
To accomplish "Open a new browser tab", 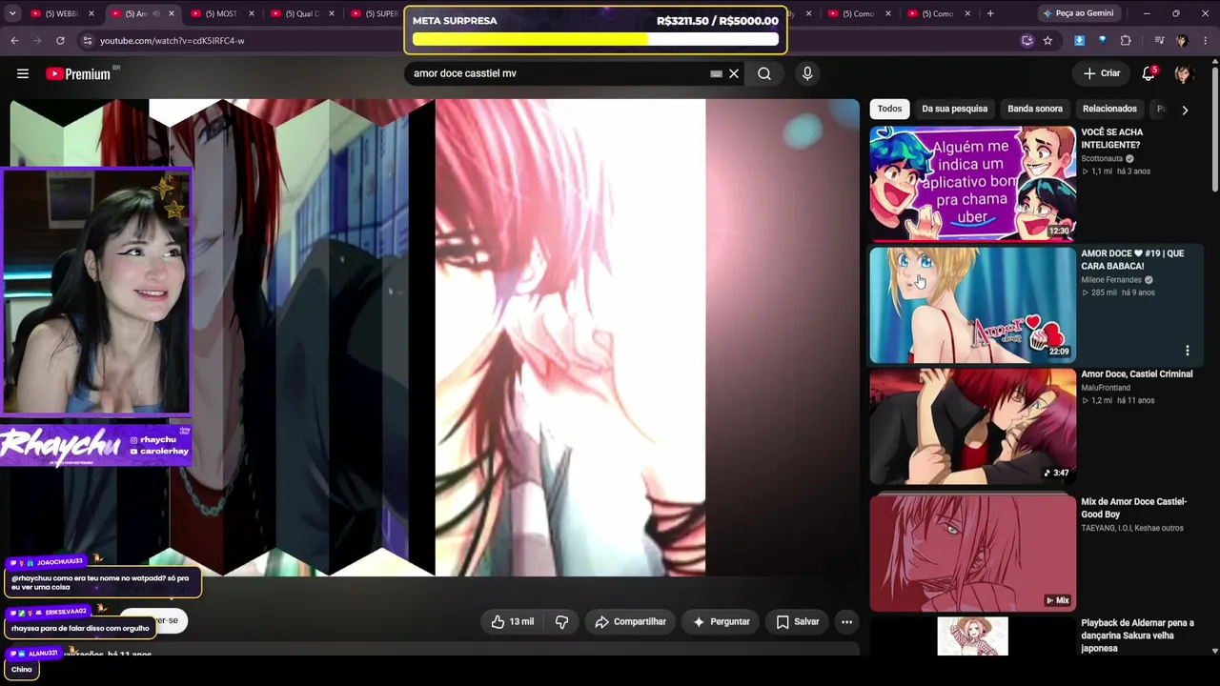I will 990,13.
